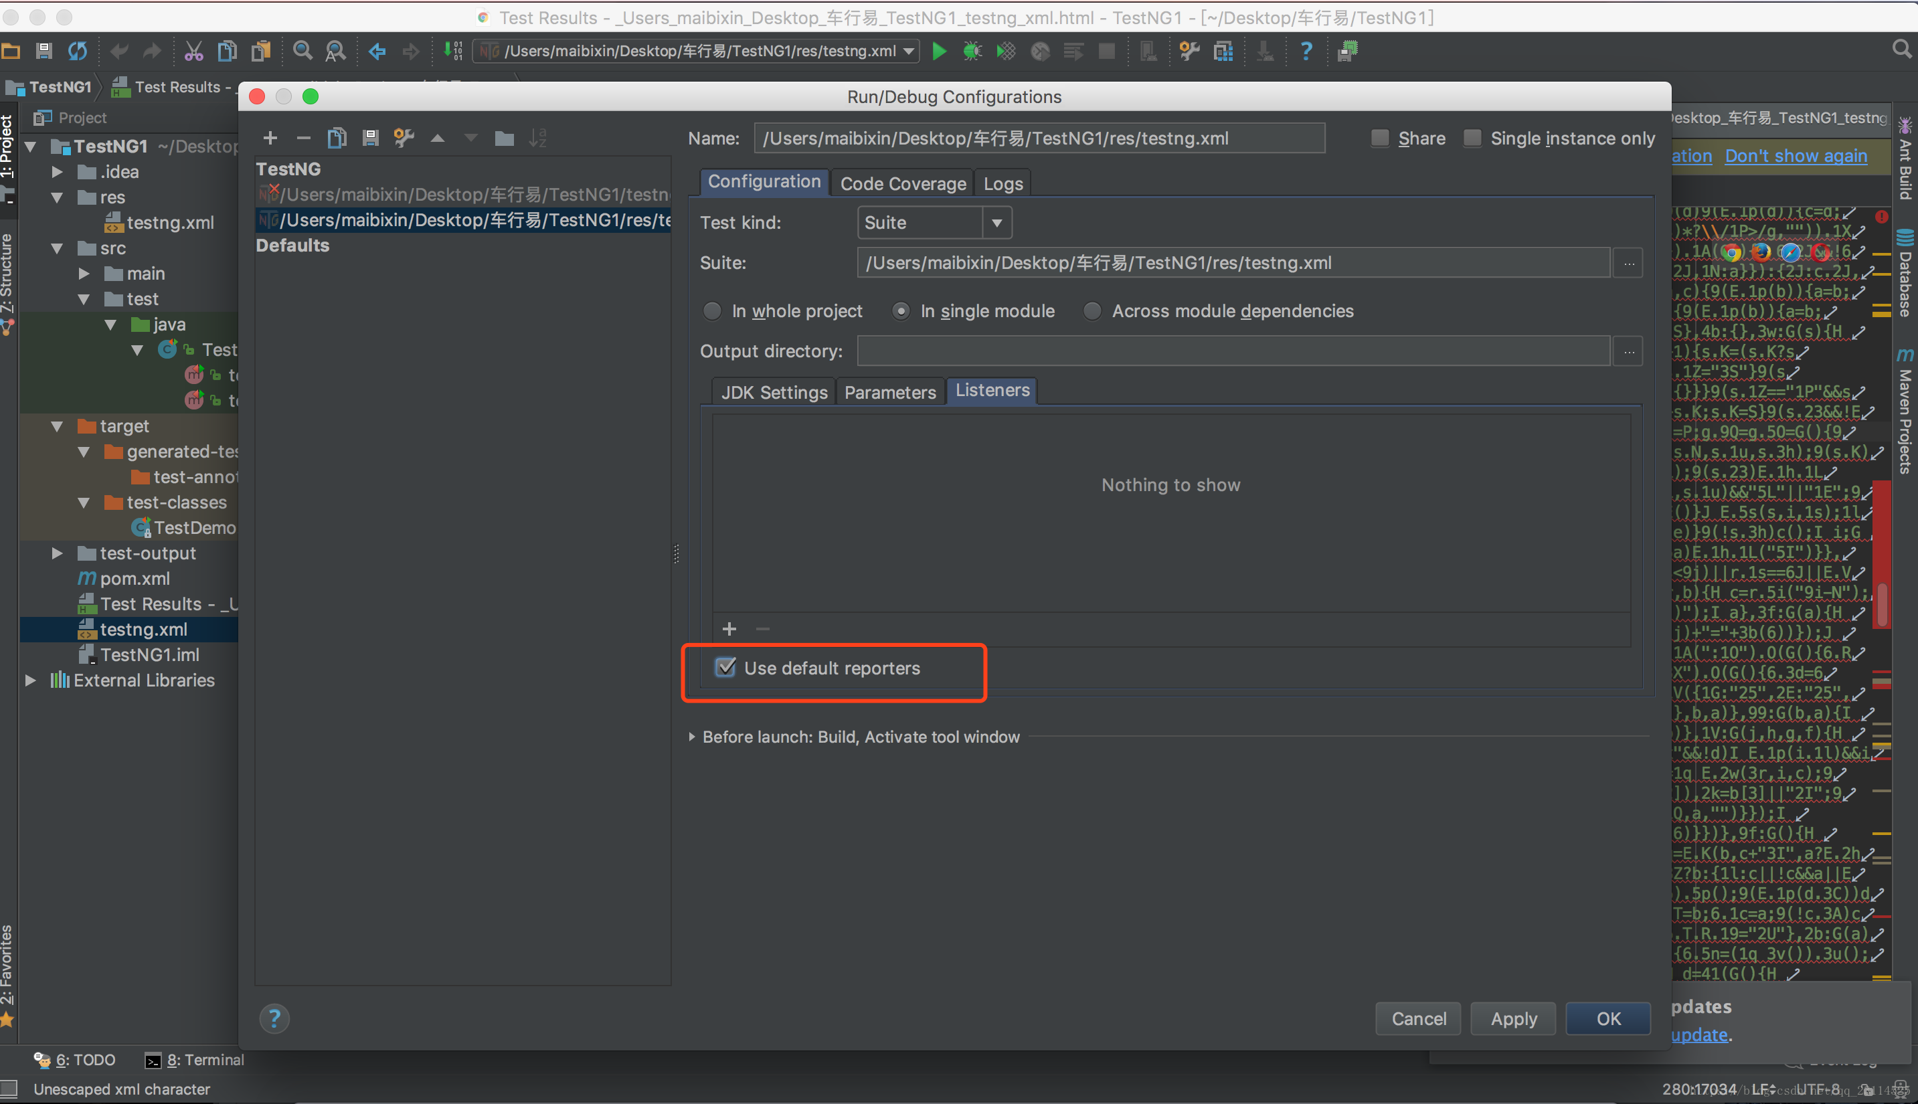Click the Apply button to save changes
The width and height of the screenshot is (1918, 1104).
pyautogui.click(x=1512, y=1018)
